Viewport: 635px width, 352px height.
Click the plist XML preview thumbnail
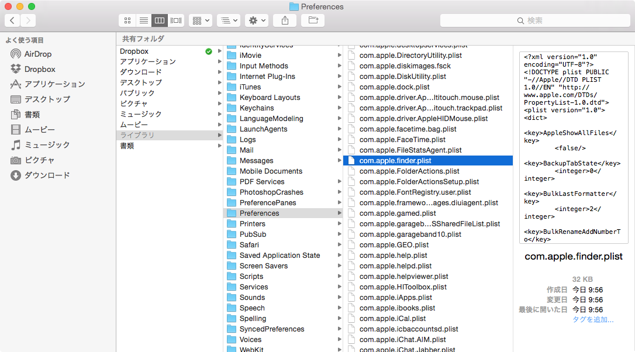[574, 147]
